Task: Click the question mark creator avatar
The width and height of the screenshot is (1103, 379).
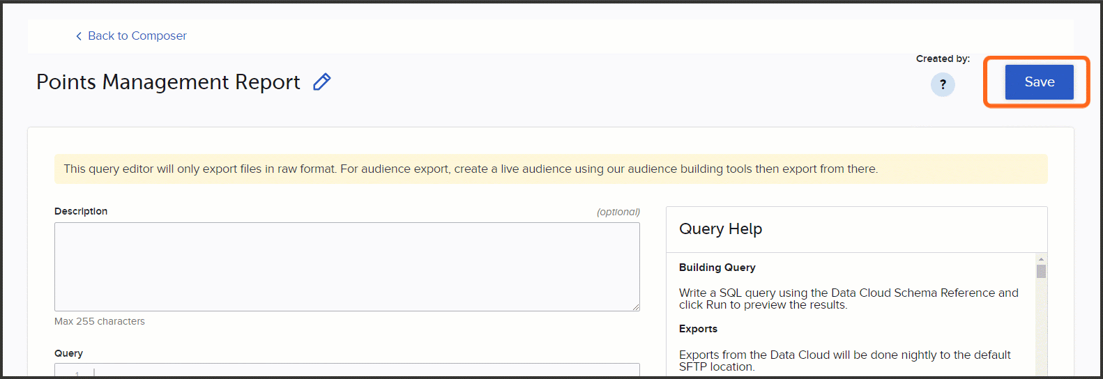Action: (943, 84)
